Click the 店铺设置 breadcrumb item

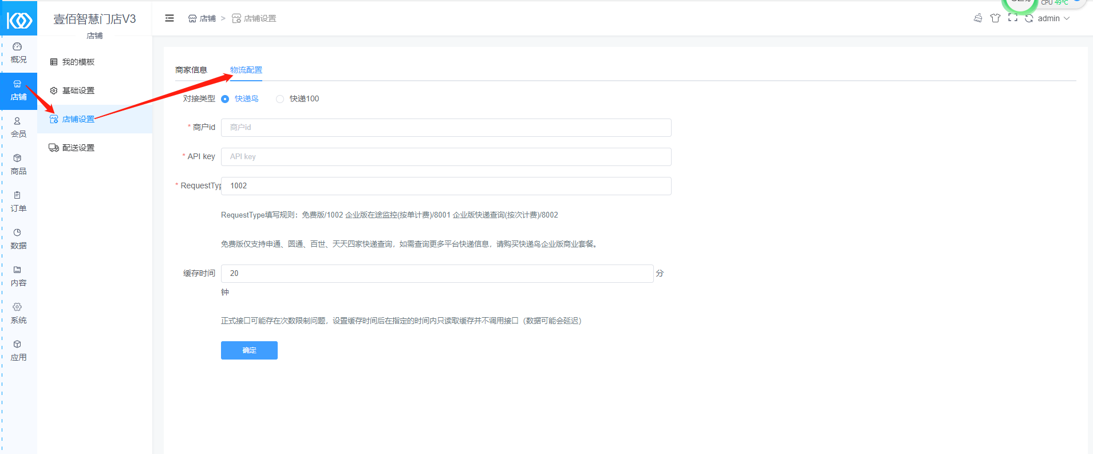254,18
